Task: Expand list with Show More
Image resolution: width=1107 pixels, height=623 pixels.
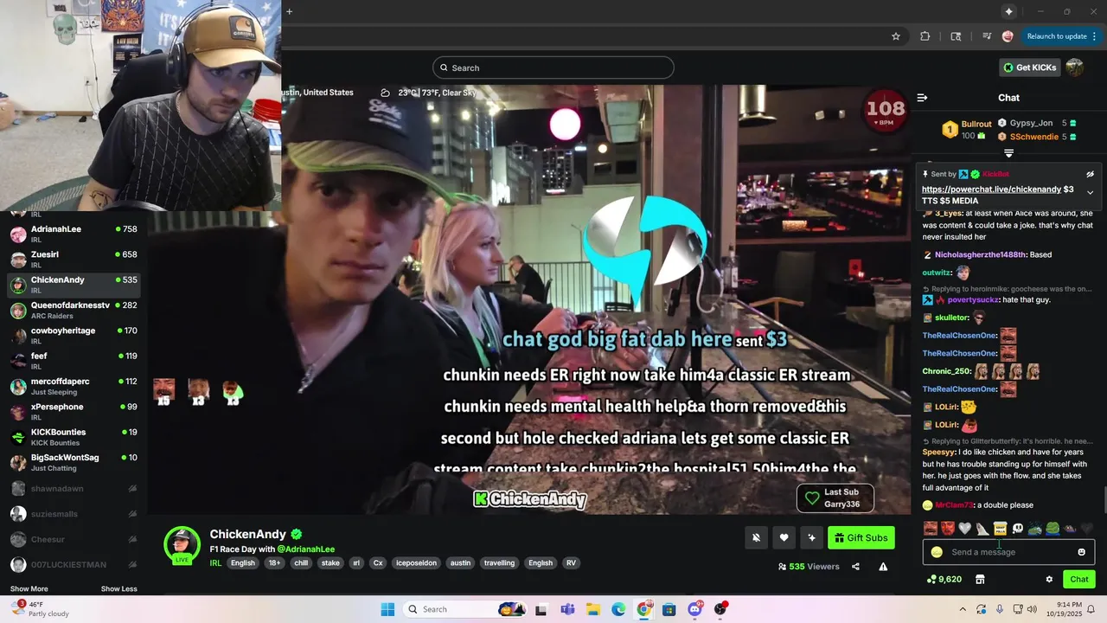Action: coord(29,589)
